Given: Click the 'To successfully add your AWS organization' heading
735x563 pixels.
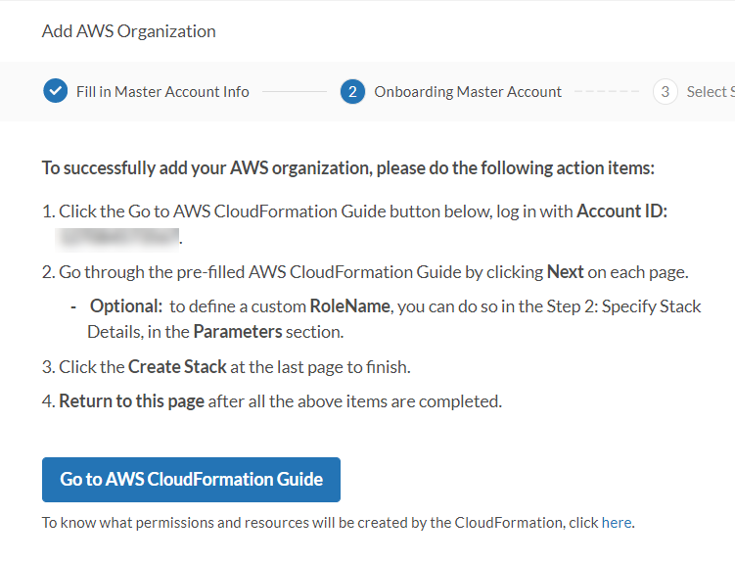Looking at the screenshot, I should (x=347, y=167).
